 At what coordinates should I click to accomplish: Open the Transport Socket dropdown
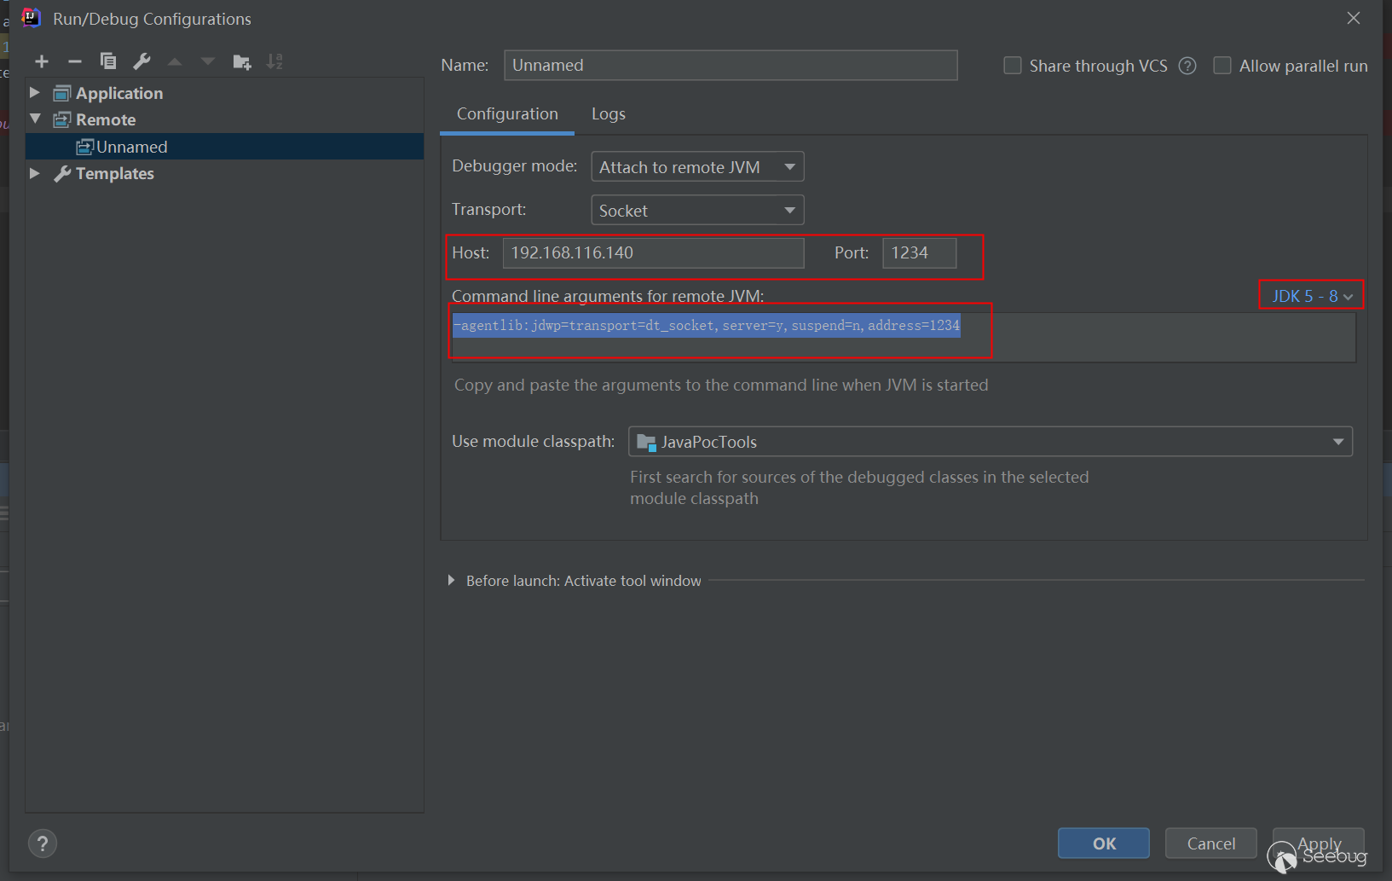click(x=696, y=211)
